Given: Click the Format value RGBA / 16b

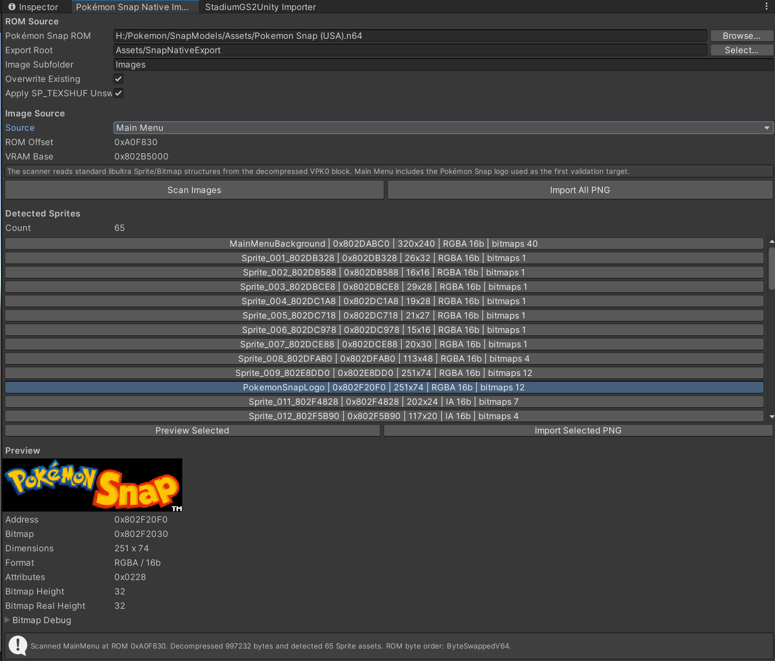Looking at the screenshot, I should (137, 563).
